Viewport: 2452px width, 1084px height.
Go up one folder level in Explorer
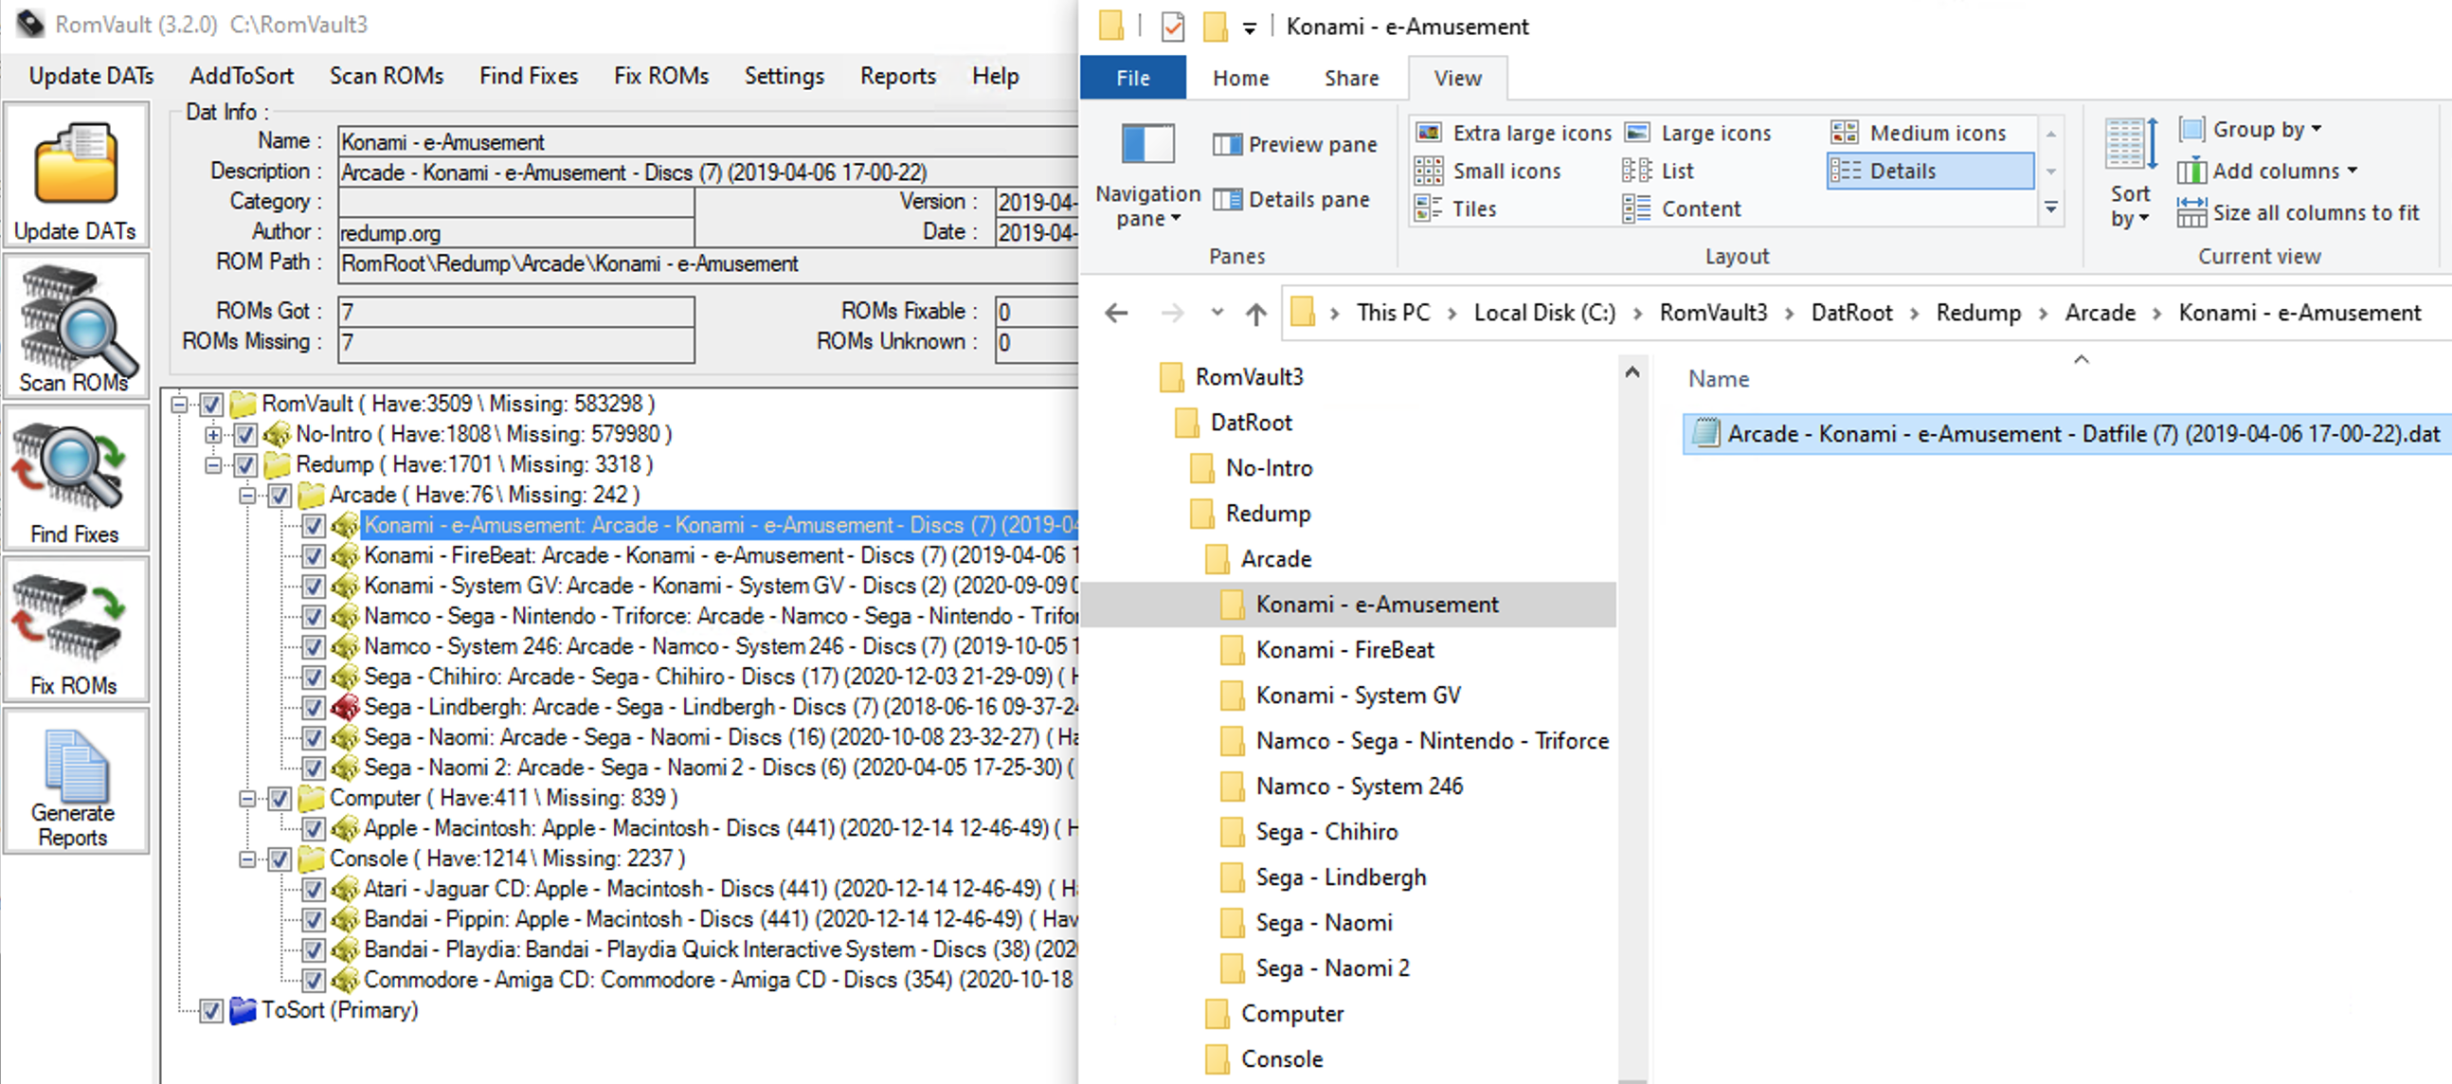1256,313
